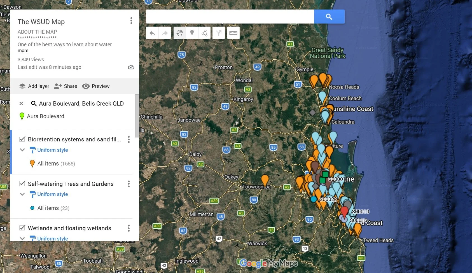
Task: Click the Noosa Heads label on map
Action: [344, 87]
